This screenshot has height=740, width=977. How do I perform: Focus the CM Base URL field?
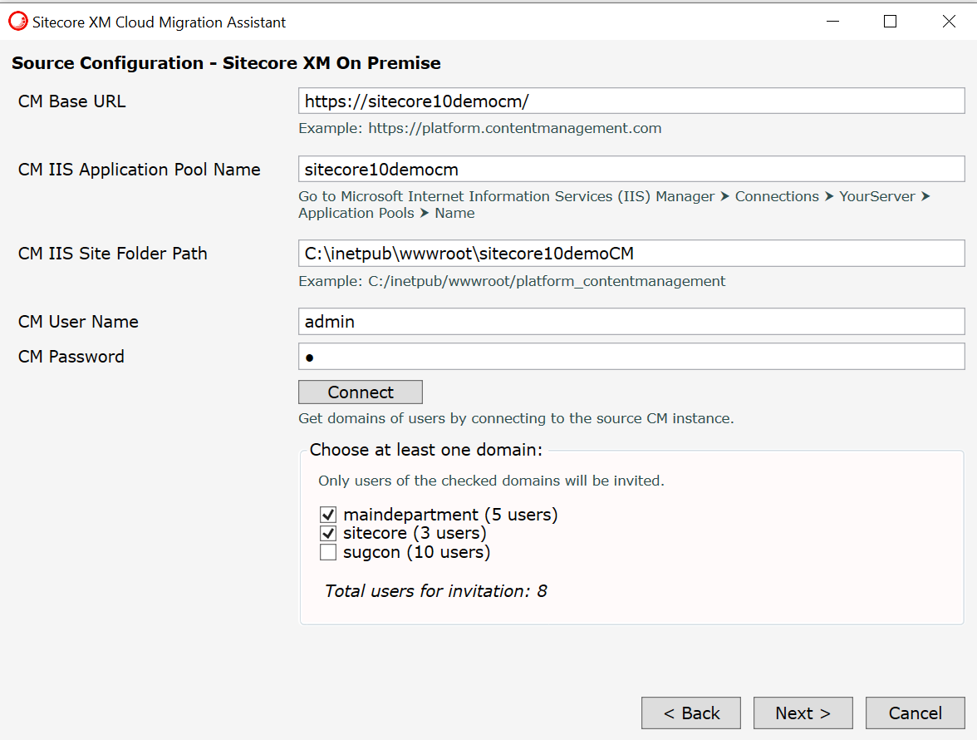click(x=631, y=101)
